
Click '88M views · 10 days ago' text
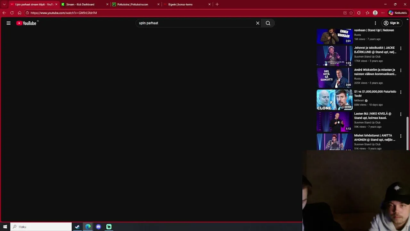pos(368,105)
